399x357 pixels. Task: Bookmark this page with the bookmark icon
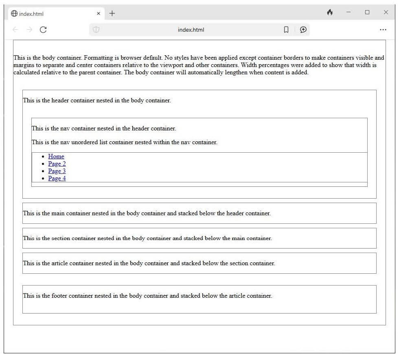pyautogui.click(x=286, y=30)
